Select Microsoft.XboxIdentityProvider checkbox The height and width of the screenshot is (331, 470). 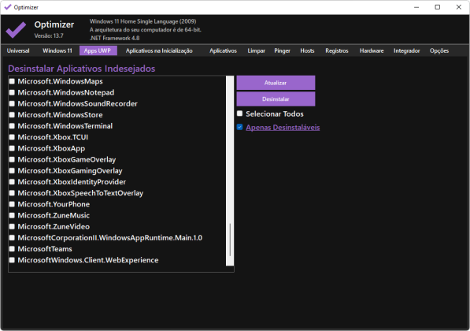coord(12,182)
